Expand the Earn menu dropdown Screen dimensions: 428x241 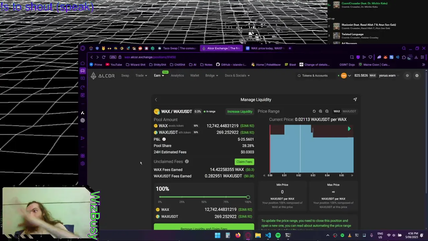coord(159,76)
